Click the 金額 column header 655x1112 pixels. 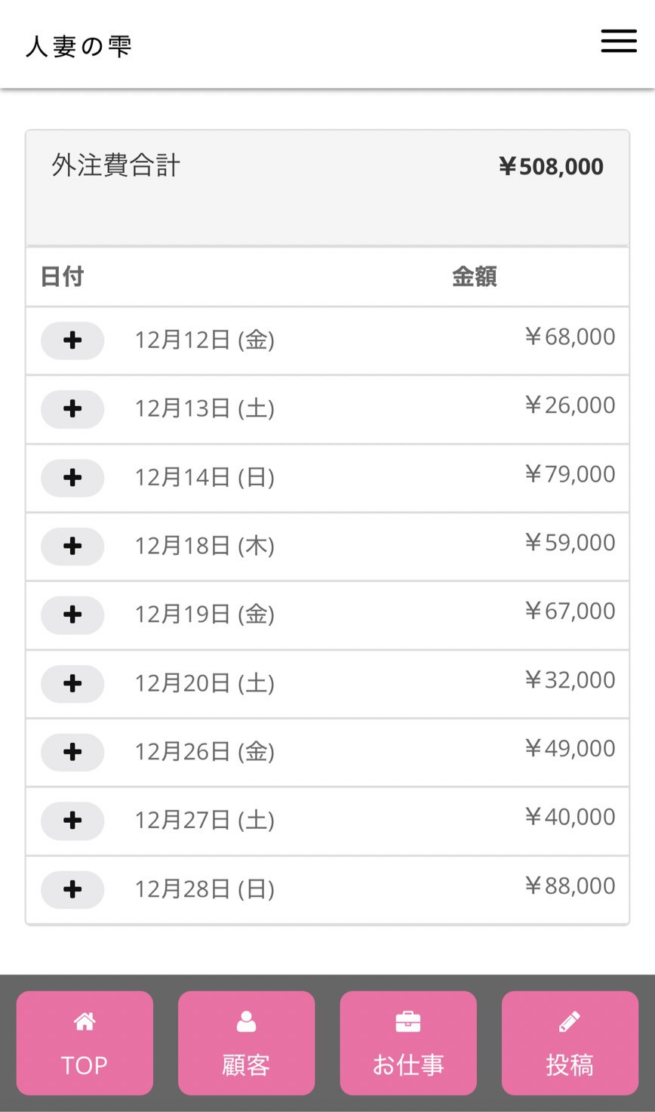pyautogui.click(x=474, y=276)
